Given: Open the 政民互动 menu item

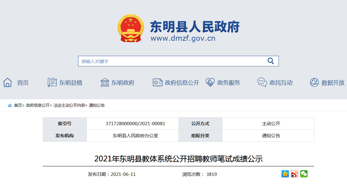Looking at the screenshot, I should click(281, 83).
